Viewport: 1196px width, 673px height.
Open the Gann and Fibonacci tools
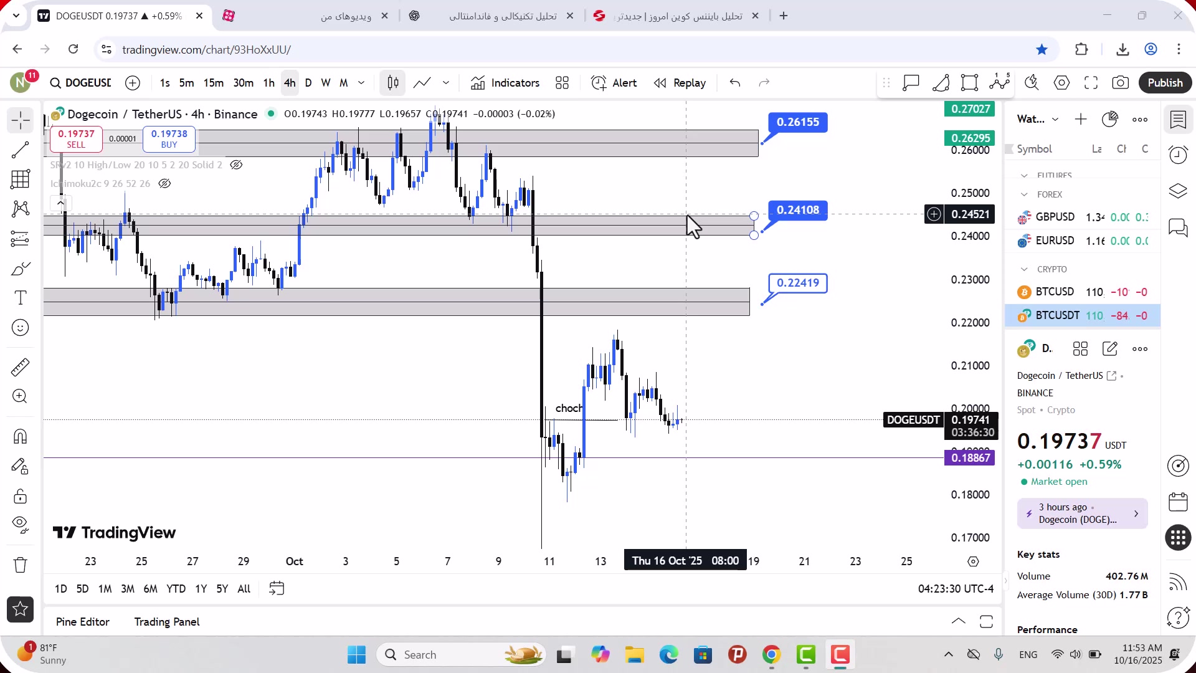pos(21,179)
